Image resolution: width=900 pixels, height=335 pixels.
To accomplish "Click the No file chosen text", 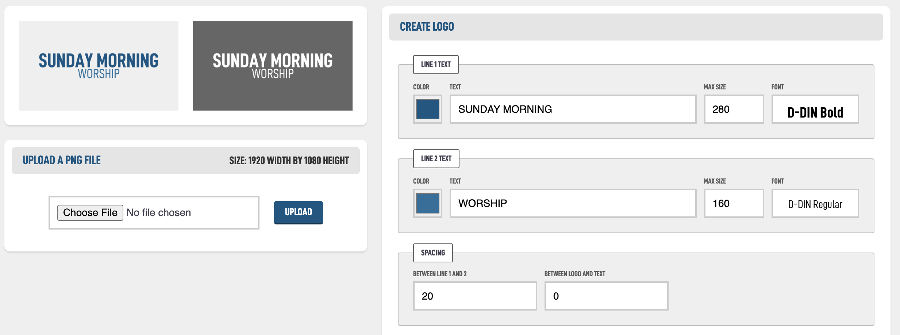I will point(159,212).
